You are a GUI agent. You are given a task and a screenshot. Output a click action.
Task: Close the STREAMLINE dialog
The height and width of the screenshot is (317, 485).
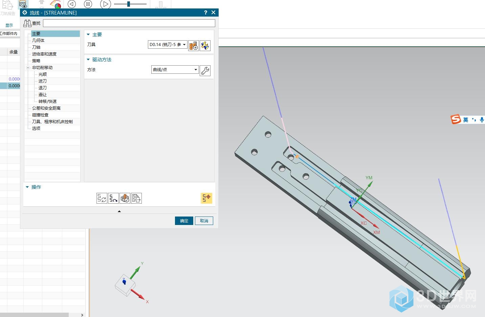click(x=213, y=13)
